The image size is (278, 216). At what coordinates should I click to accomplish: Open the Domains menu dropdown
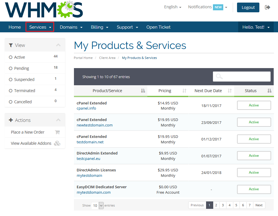point(71,27)
